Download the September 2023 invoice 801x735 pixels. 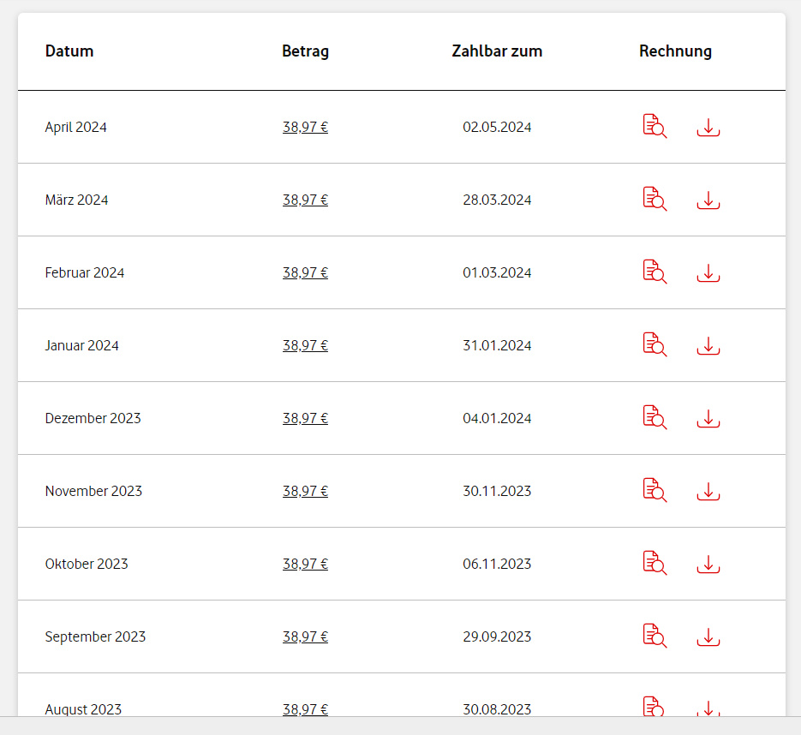point(708,637)
